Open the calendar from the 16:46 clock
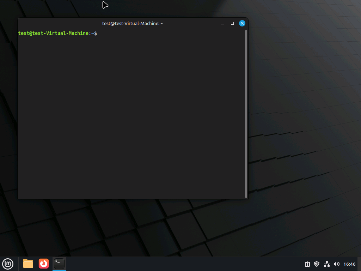 (x=349, y=264)
